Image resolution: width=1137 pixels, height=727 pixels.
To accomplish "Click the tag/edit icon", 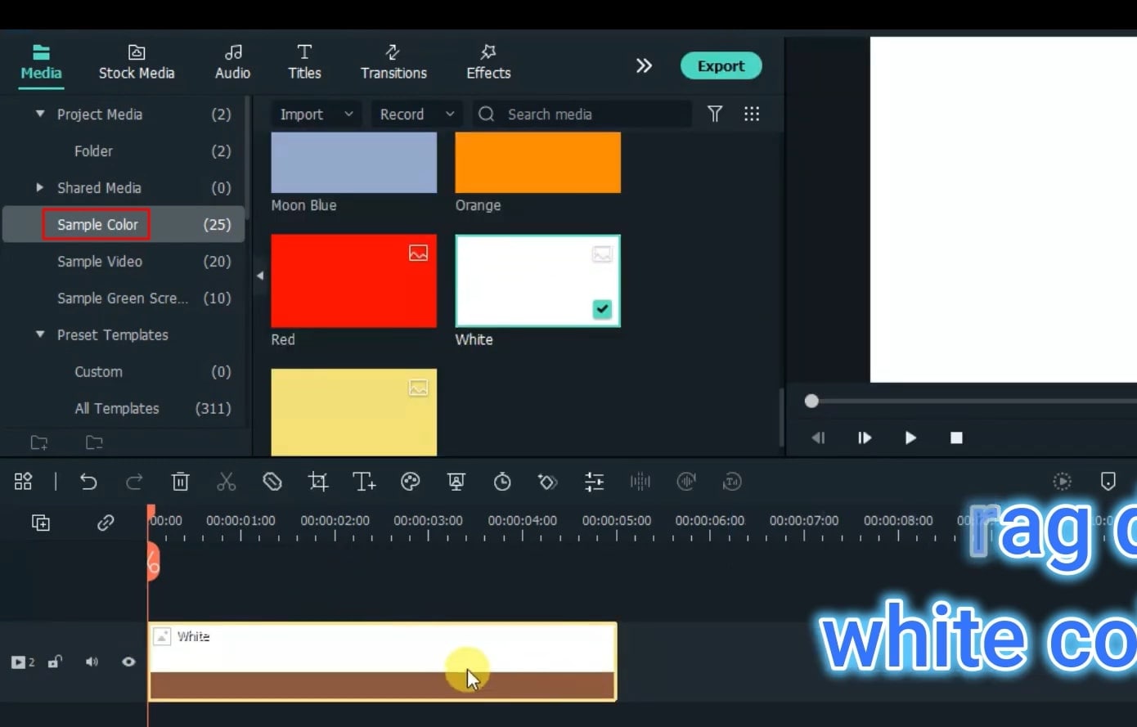I will [x=272, y=482].
